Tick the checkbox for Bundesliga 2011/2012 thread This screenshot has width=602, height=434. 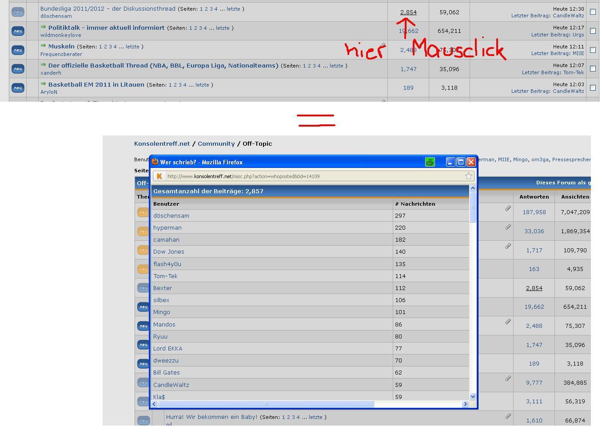[593, 12]
